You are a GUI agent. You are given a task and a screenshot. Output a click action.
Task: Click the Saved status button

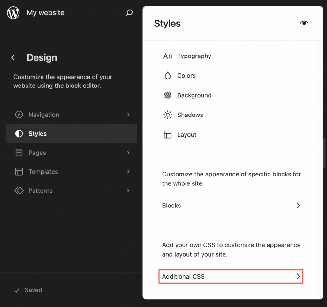pyautogui.click(x=28, y=290)
